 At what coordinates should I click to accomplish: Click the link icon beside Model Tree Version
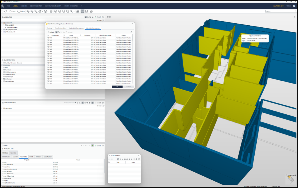[x=103, y=20]
